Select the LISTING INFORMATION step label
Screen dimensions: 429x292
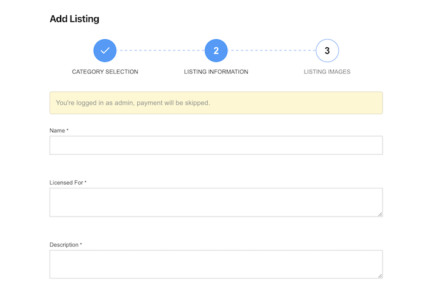216,72
